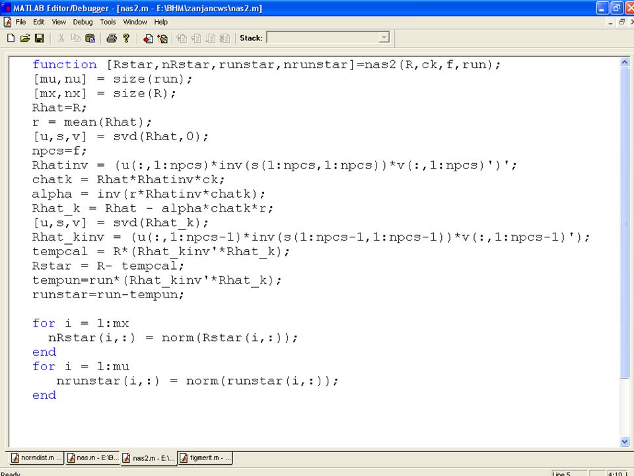Click 'nrunstar(i,:) = norm(runstar(i,:));' line
Viewport: 634px width, 476px height.
click(197, 381)
